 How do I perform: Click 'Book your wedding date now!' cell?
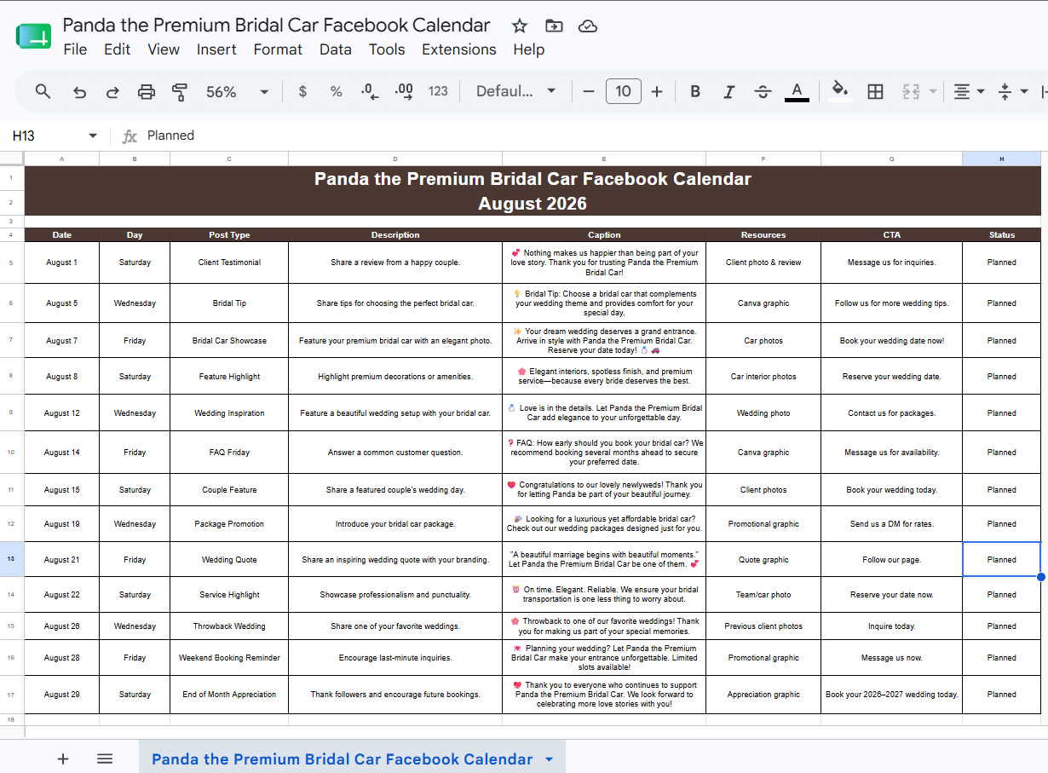pos(892,341)
